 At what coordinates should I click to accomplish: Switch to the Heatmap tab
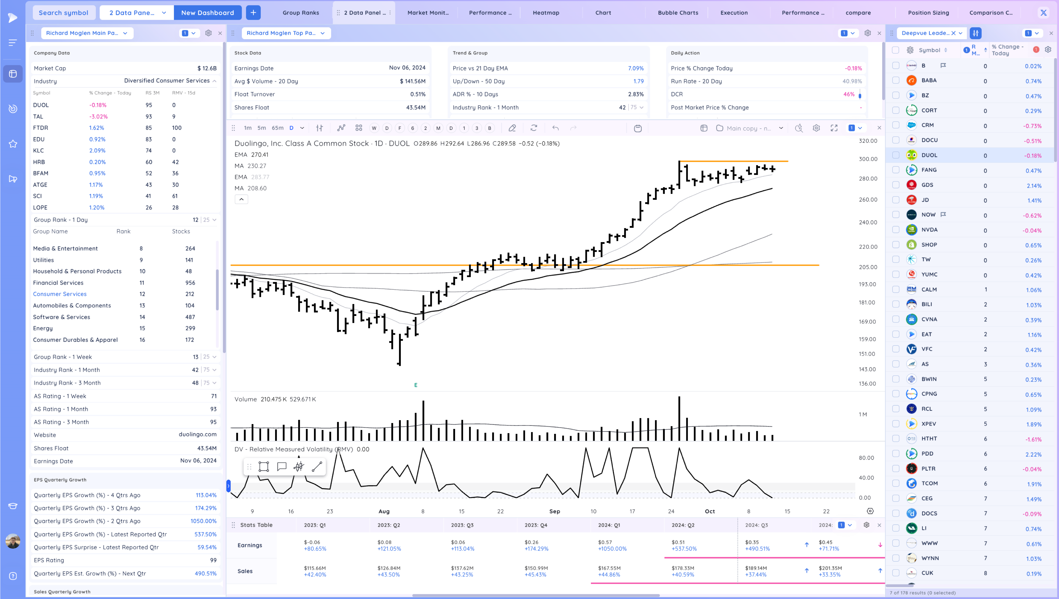(x=546, y=13)
